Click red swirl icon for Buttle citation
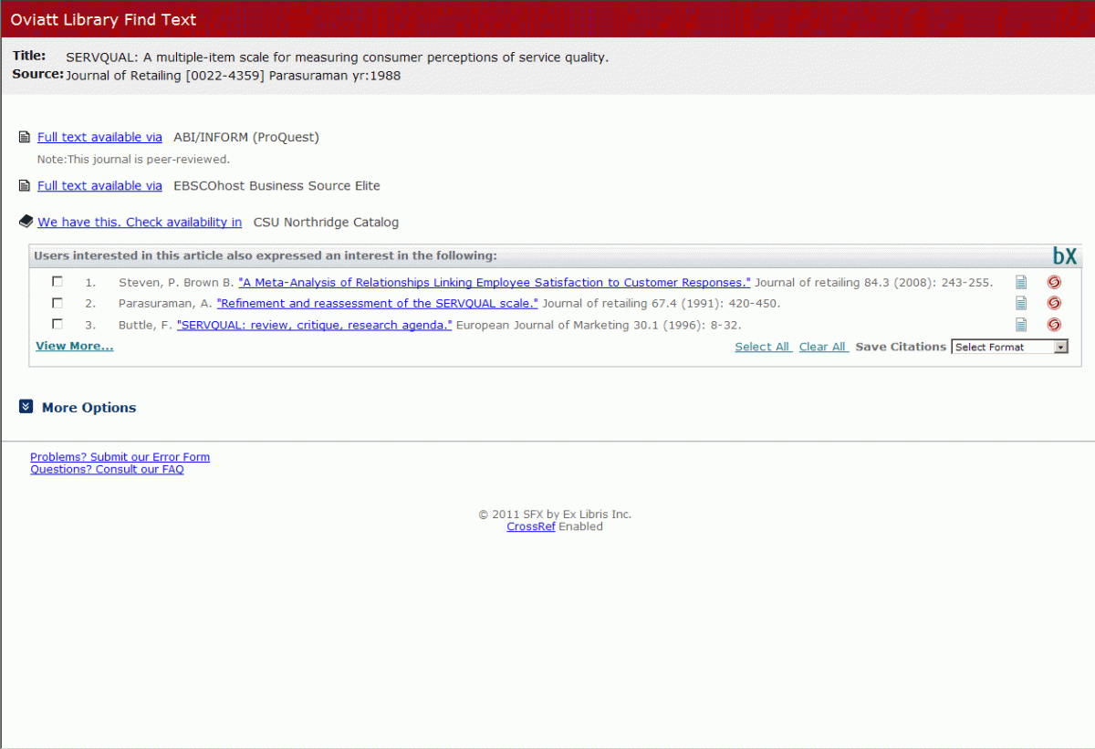 (1054, 325)
